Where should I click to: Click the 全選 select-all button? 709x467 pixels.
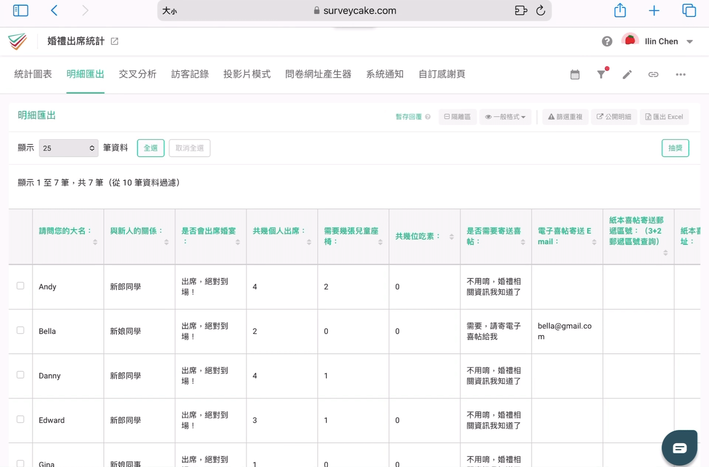(151, 148)
